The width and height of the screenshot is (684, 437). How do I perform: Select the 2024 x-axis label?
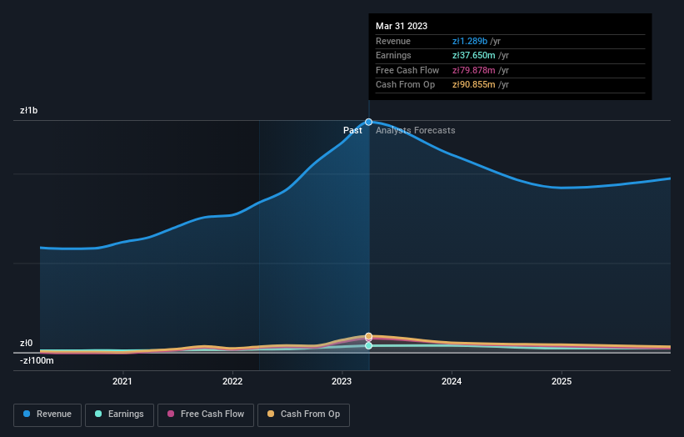point(452,381)
